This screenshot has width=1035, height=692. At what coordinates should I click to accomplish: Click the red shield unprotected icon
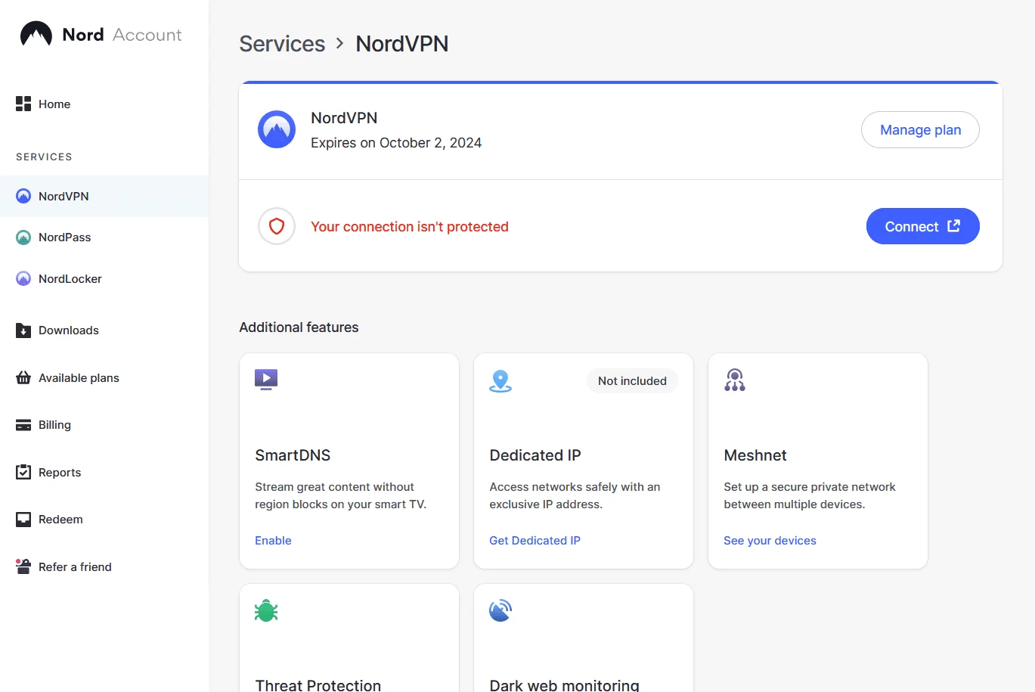point(277,226)
